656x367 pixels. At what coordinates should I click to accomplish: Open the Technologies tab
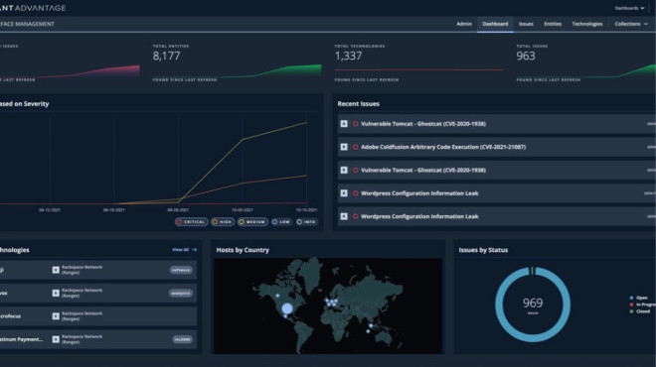(x=587, y=24)
